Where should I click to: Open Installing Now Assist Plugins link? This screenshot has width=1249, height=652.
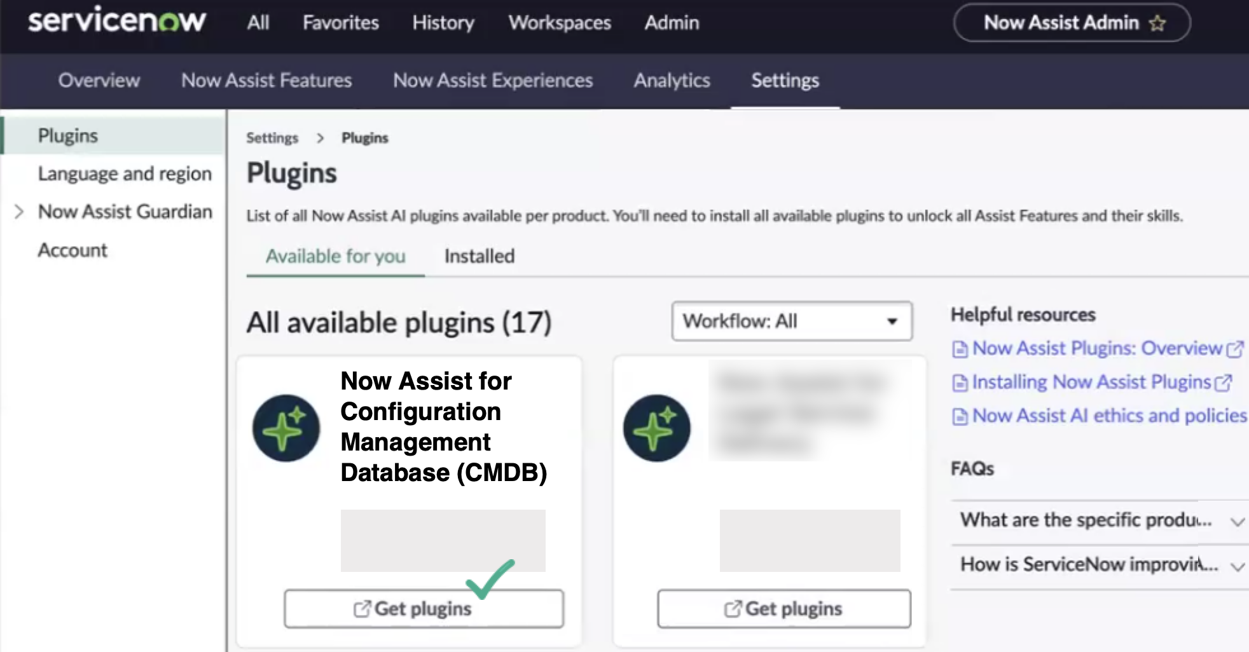pos(1091,382)
